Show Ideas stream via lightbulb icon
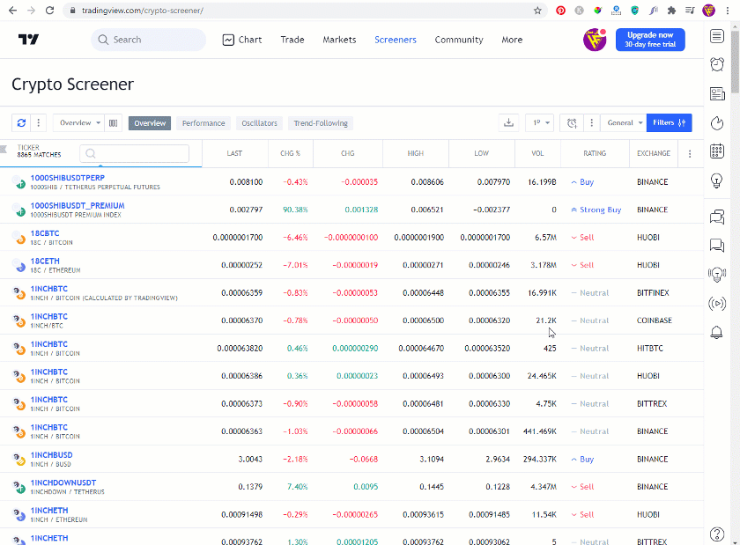The width and height of the screenshot is (740, 545). tap(717, 180)
